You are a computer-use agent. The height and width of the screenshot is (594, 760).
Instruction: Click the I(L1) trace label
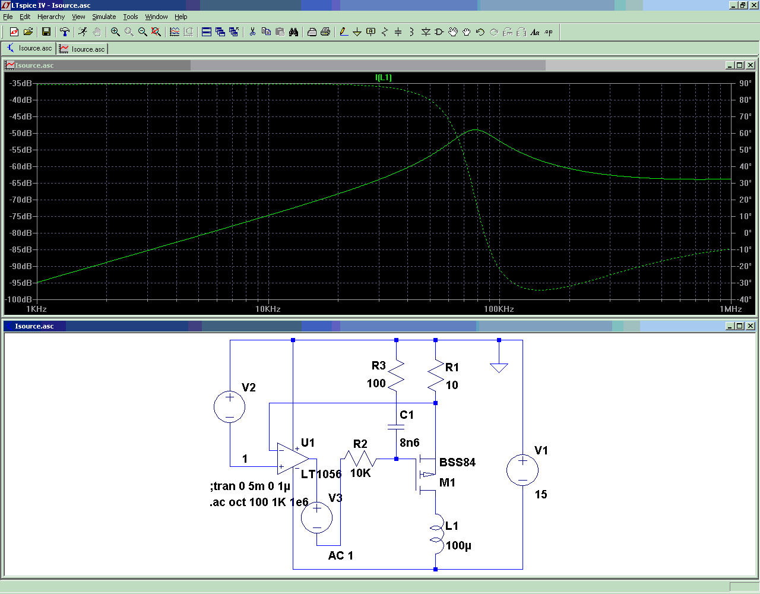[x=384, y=77]
